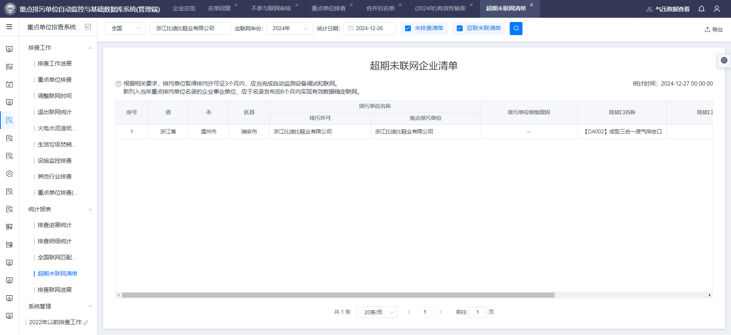This screenshot has width=731, height=335.
Task: Switch to the 合并后名单 tab
Action: coord(380,8)
